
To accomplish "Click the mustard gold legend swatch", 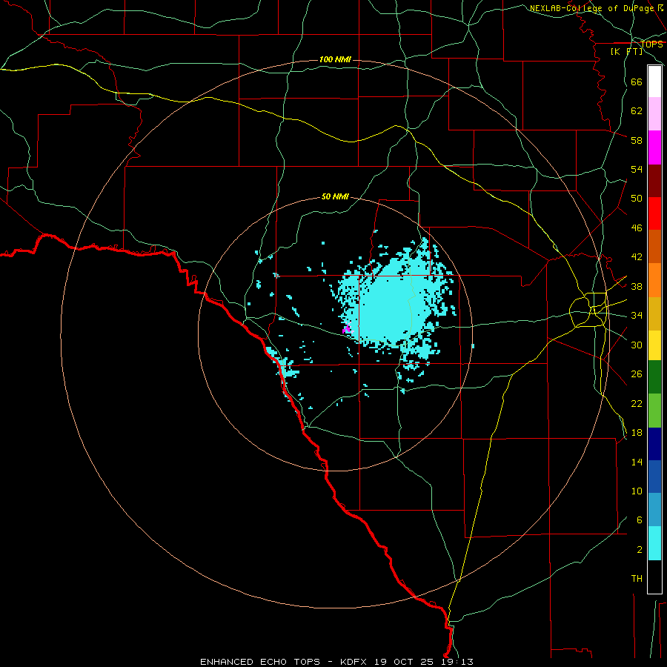I will click(654, 313).
